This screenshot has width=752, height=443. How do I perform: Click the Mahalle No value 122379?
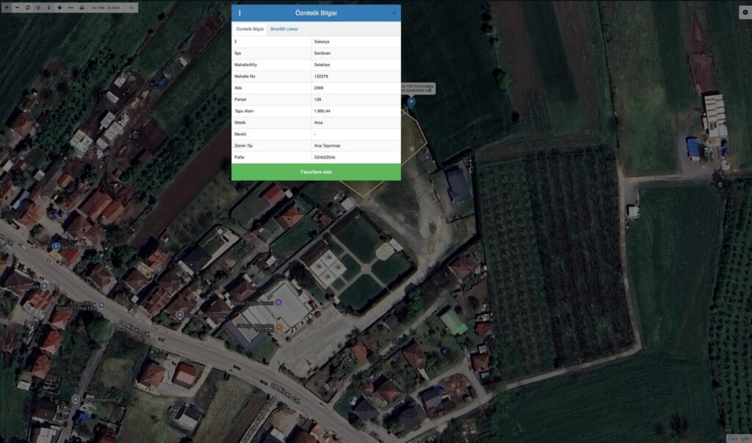coord(321,76)
